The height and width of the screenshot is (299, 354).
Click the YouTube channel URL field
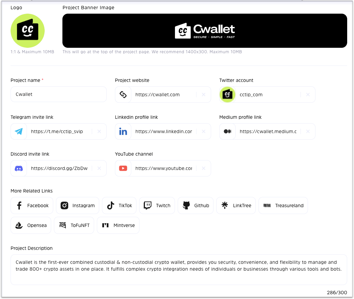(163, 168)
